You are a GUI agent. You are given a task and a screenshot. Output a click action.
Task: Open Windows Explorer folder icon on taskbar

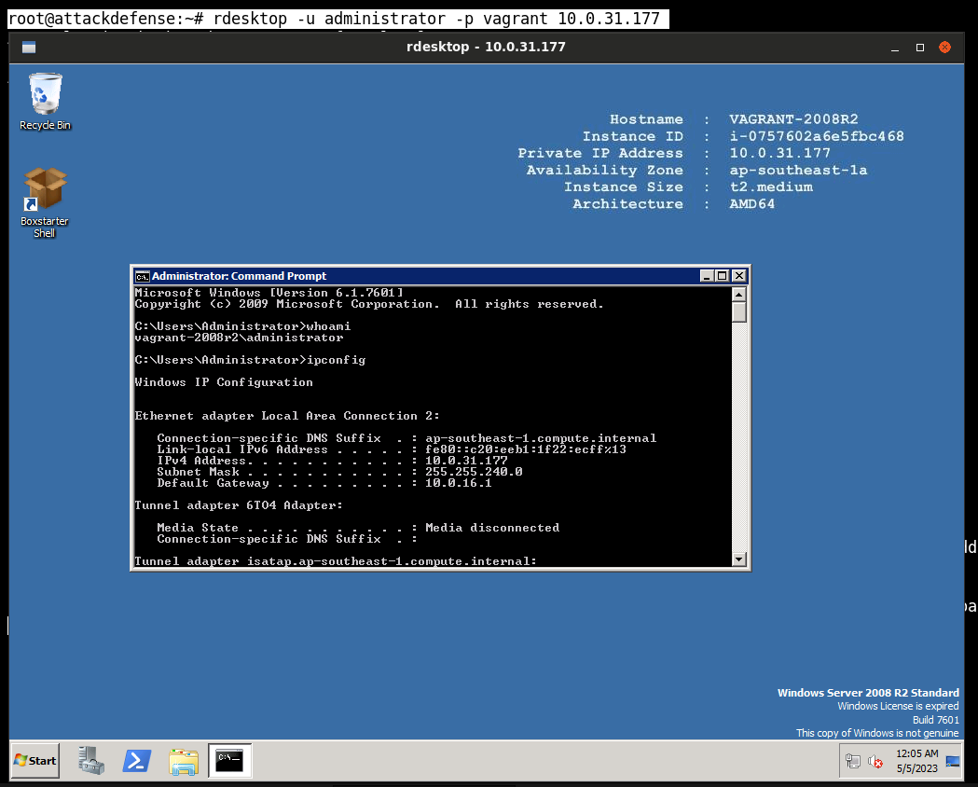184,762
